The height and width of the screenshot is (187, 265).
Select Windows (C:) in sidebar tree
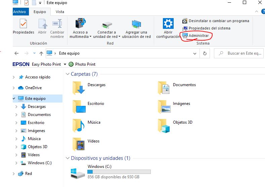(36, 163)
